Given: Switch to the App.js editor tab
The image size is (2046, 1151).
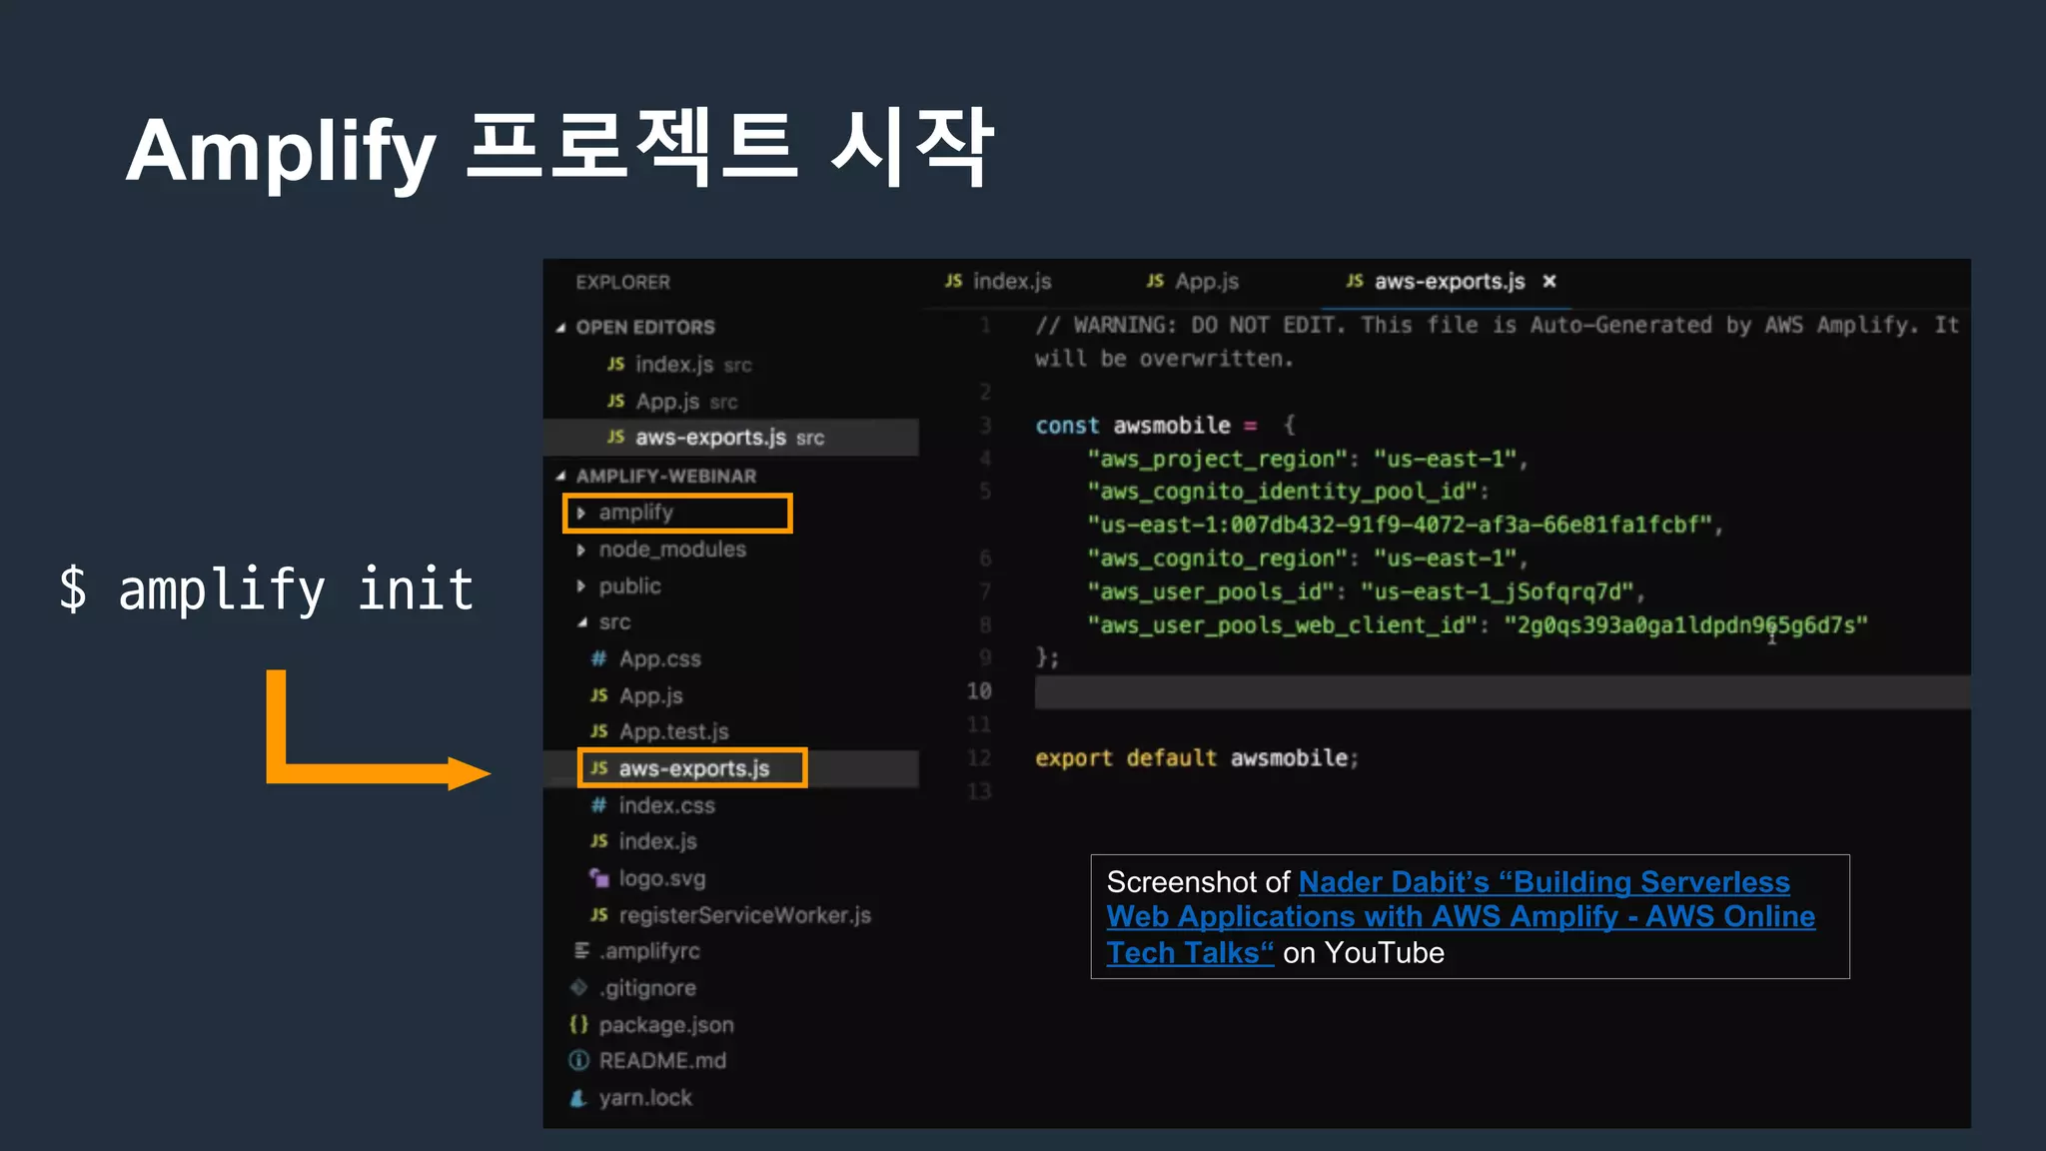Looking at the screenshot, I should 1192,282.
